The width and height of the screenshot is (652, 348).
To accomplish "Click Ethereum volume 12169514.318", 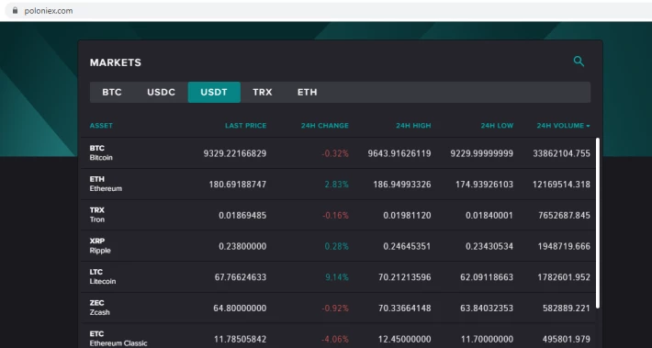I will pyautogui.click(x=561, y=185).
